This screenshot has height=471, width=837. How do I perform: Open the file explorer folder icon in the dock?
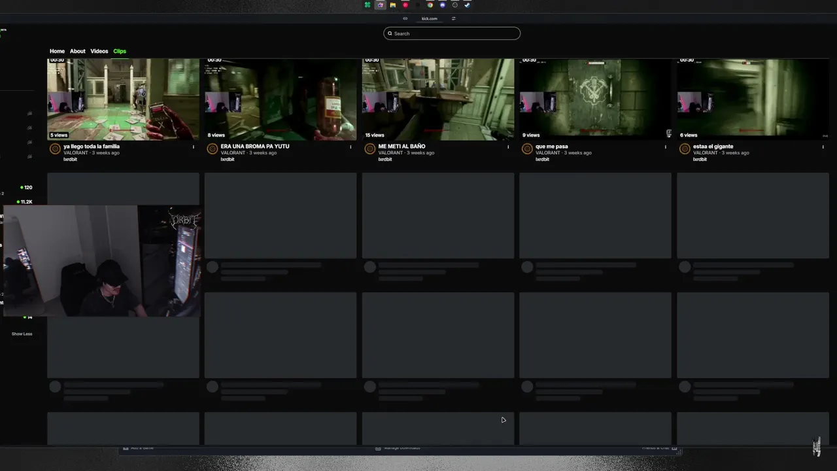coord(393,5)
